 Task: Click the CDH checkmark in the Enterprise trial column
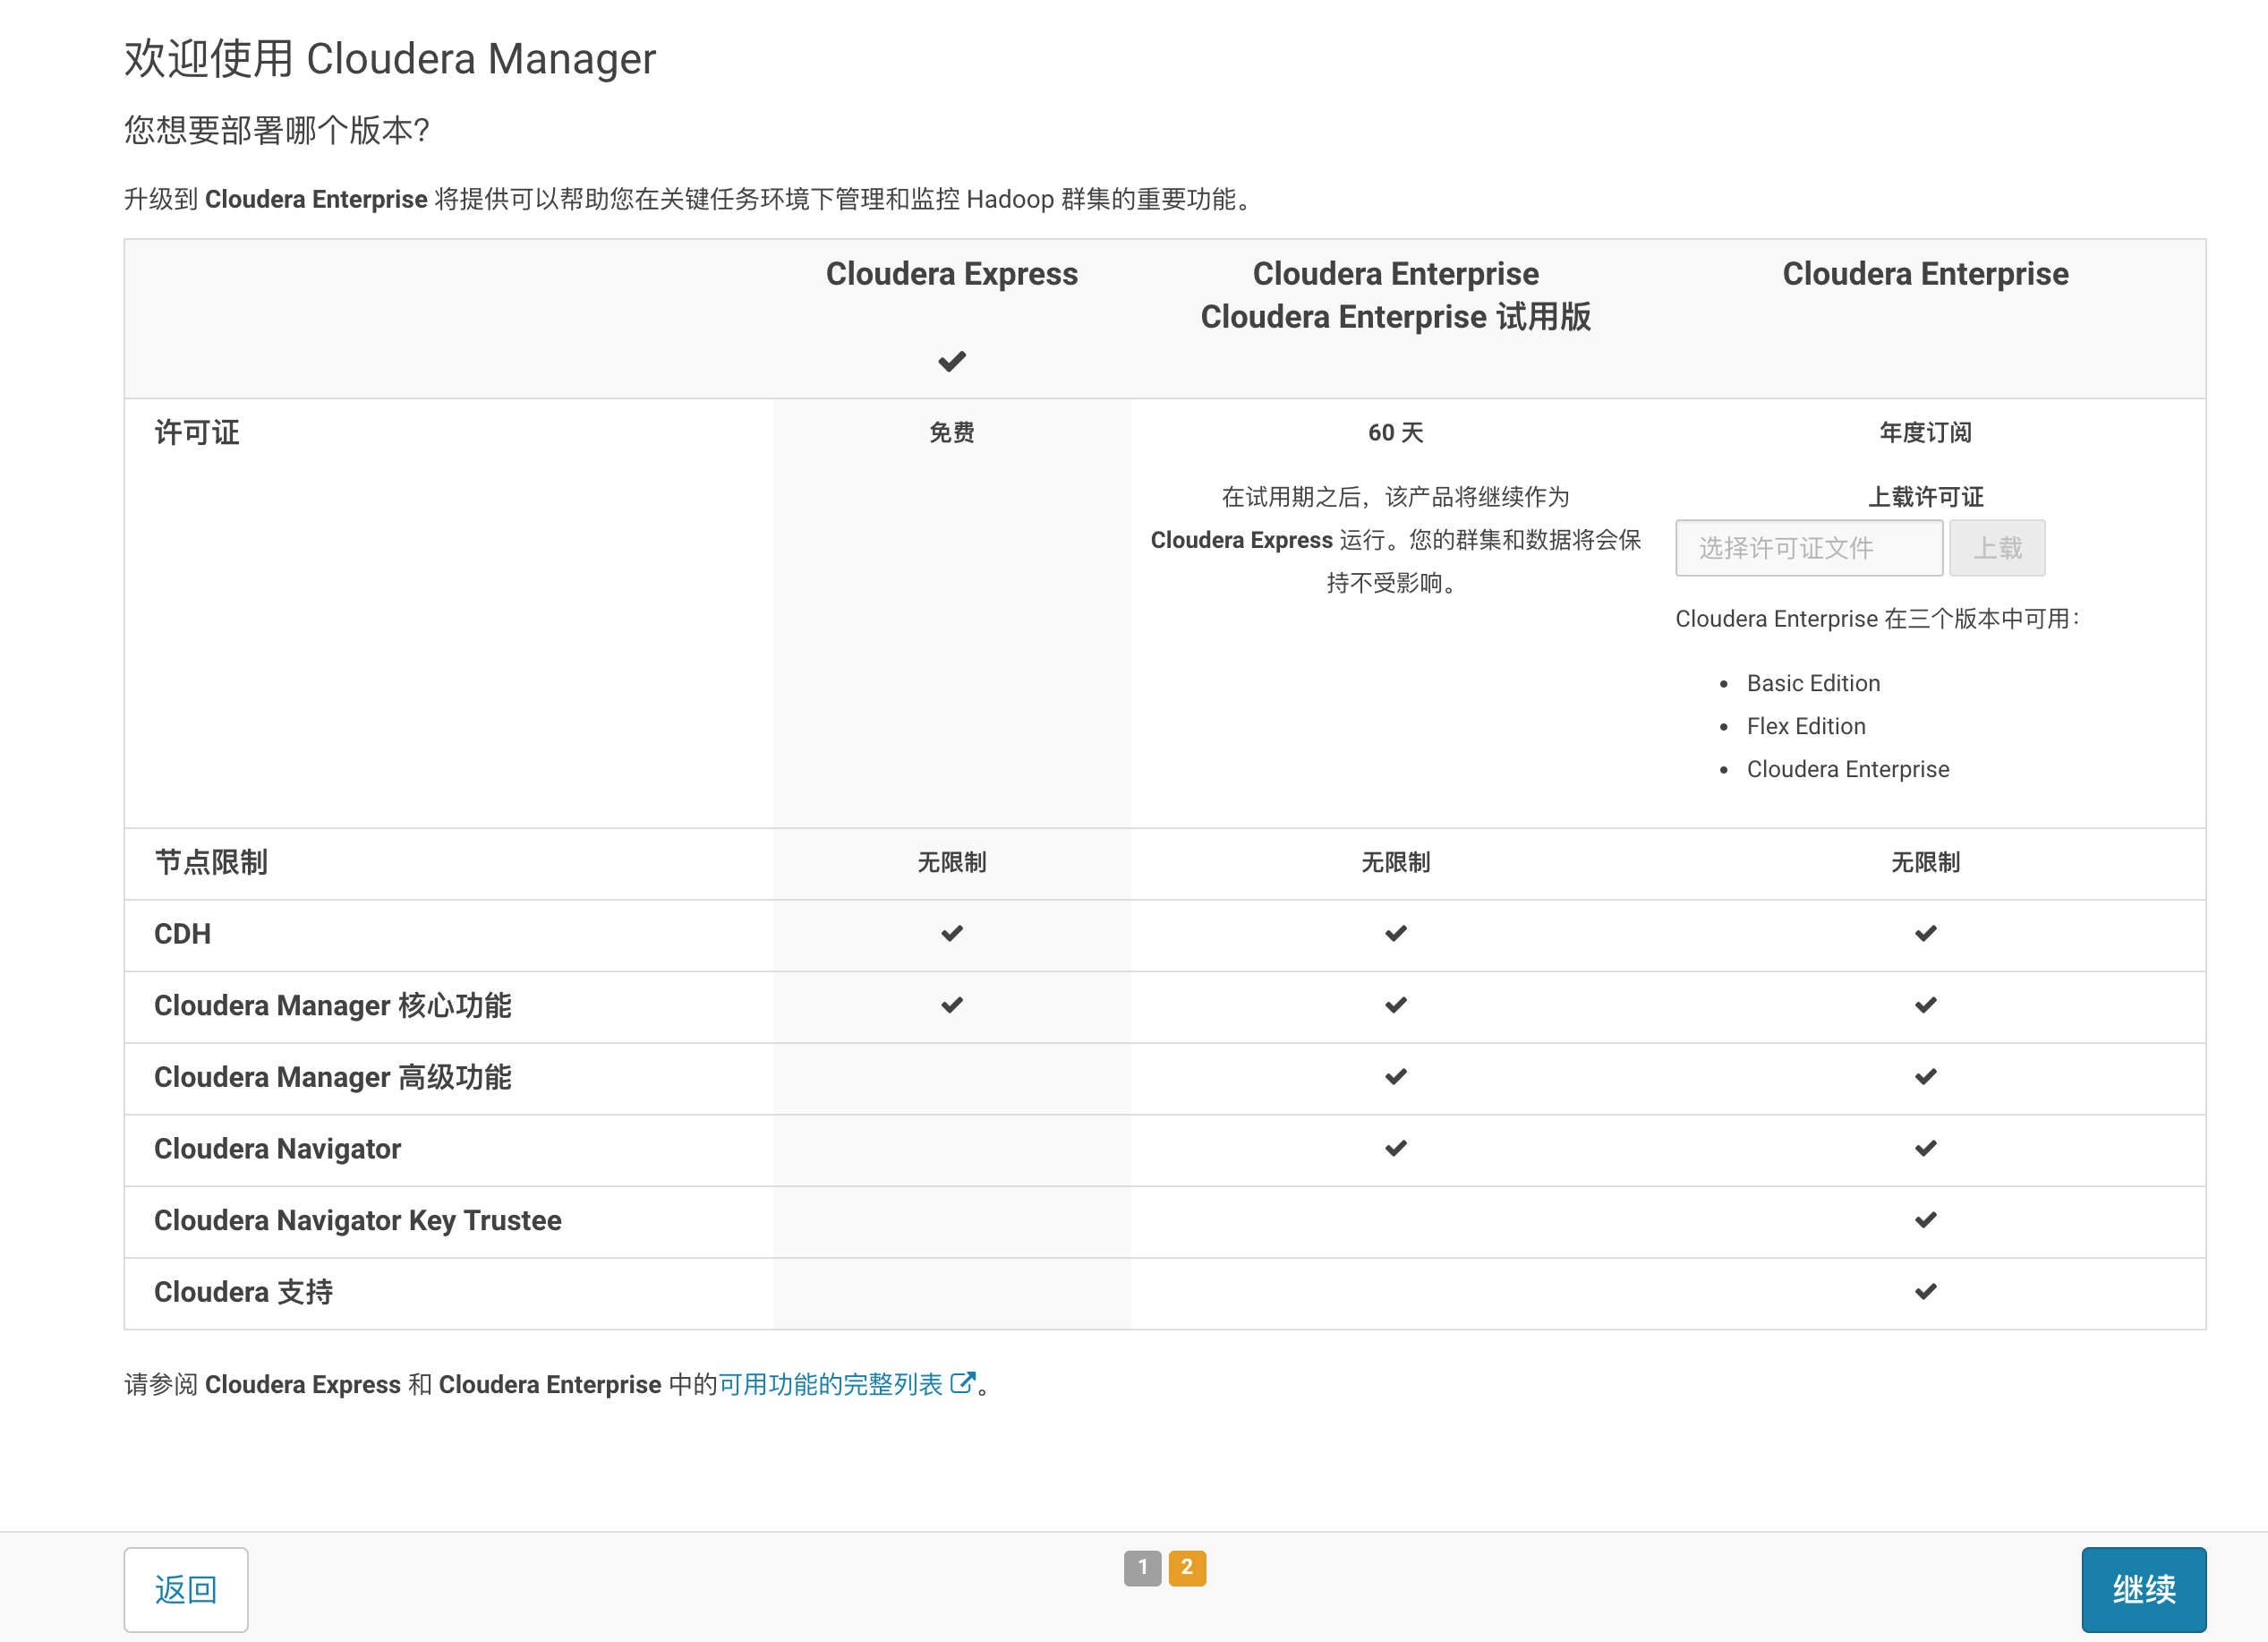point(1395,934)
